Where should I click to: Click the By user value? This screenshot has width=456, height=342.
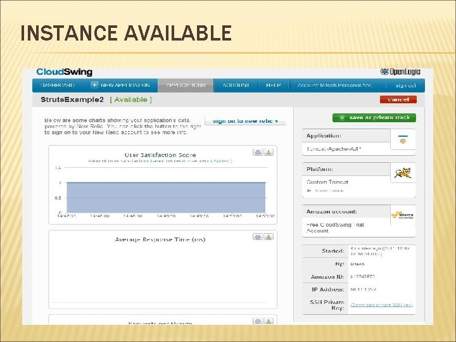point(357,264)
